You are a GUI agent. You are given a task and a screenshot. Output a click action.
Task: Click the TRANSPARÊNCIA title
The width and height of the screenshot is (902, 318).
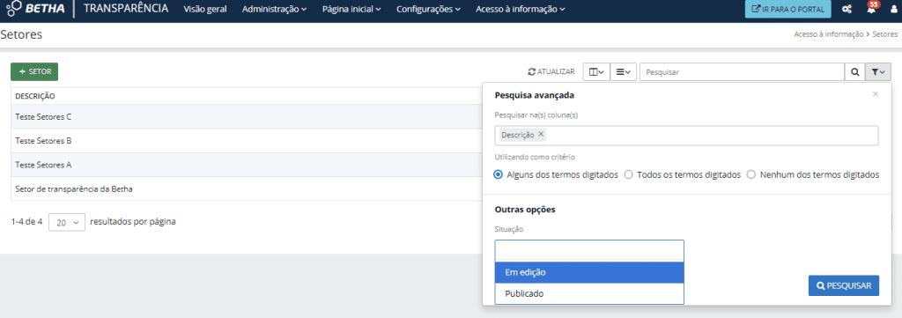[126, 9]
